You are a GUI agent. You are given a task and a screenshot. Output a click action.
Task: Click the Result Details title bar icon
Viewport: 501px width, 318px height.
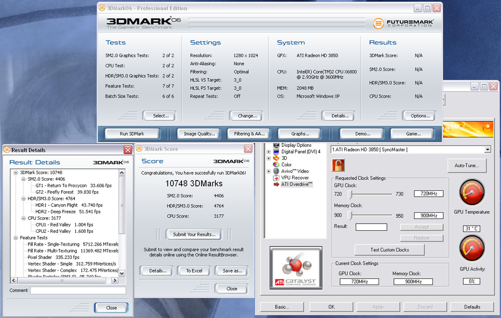7,150
